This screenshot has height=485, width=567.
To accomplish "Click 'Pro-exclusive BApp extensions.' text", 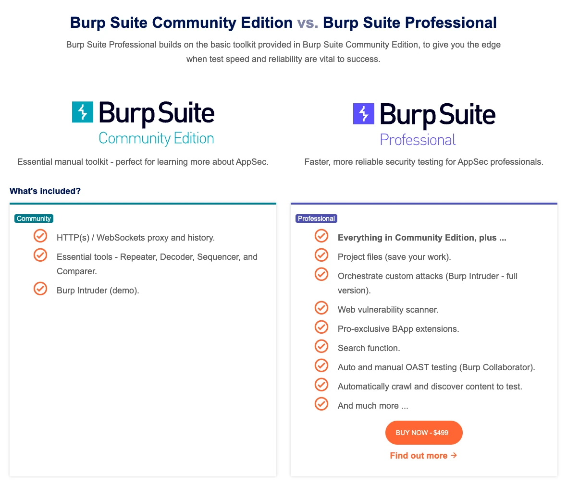I will [398, 329].
